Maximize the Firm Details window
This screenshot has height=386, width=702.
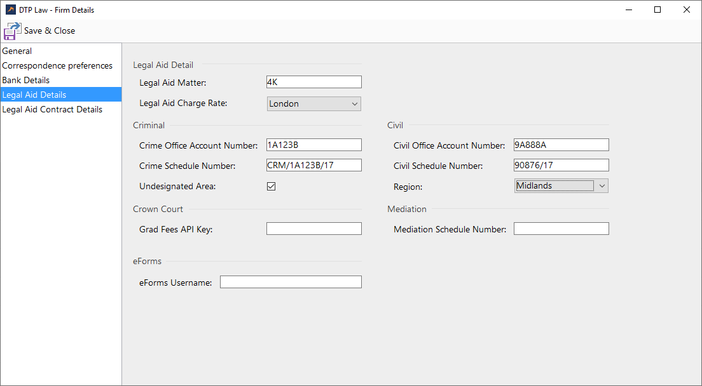coord(657,10)
